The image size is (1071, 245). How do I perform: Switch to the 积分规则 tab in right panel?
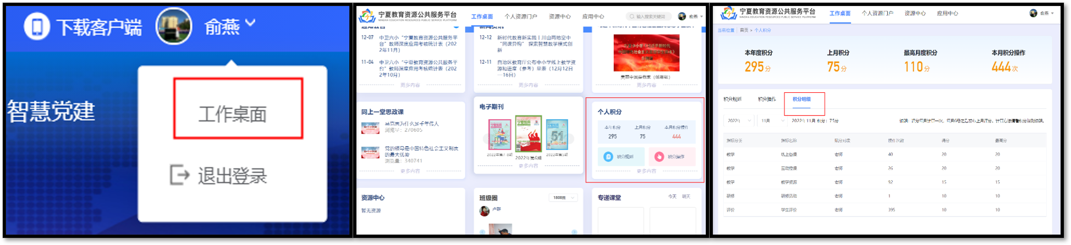732,99
